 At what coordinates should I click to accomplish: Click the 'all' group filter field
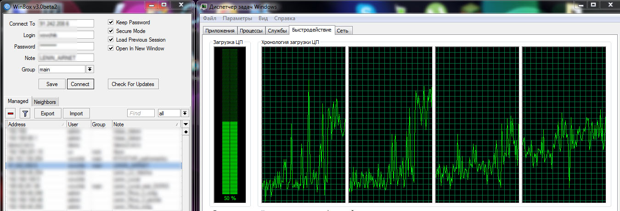click(x=169, y=113)
